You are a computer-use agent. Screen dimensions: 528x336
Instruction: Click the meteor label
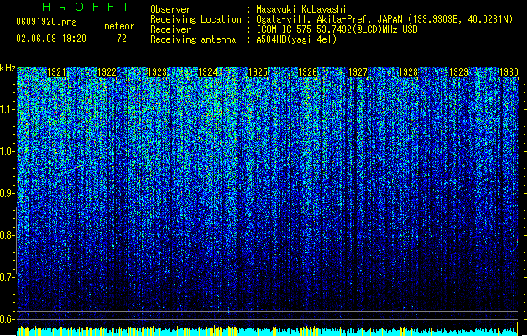119,26
